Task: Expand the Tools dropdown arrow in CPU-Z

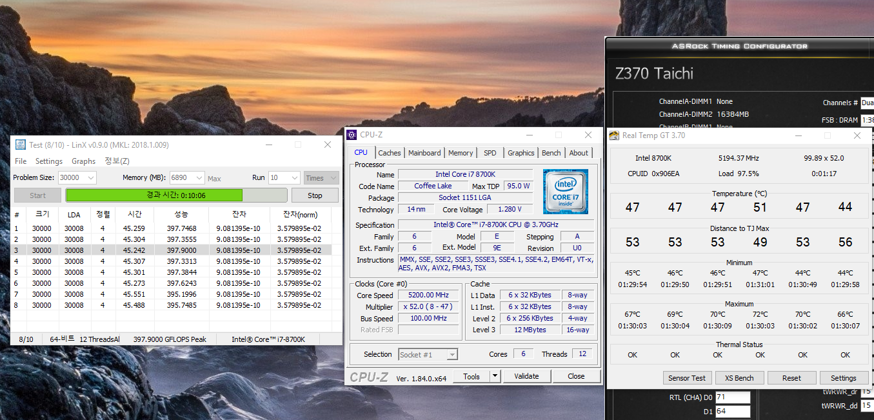Action: 495,376
